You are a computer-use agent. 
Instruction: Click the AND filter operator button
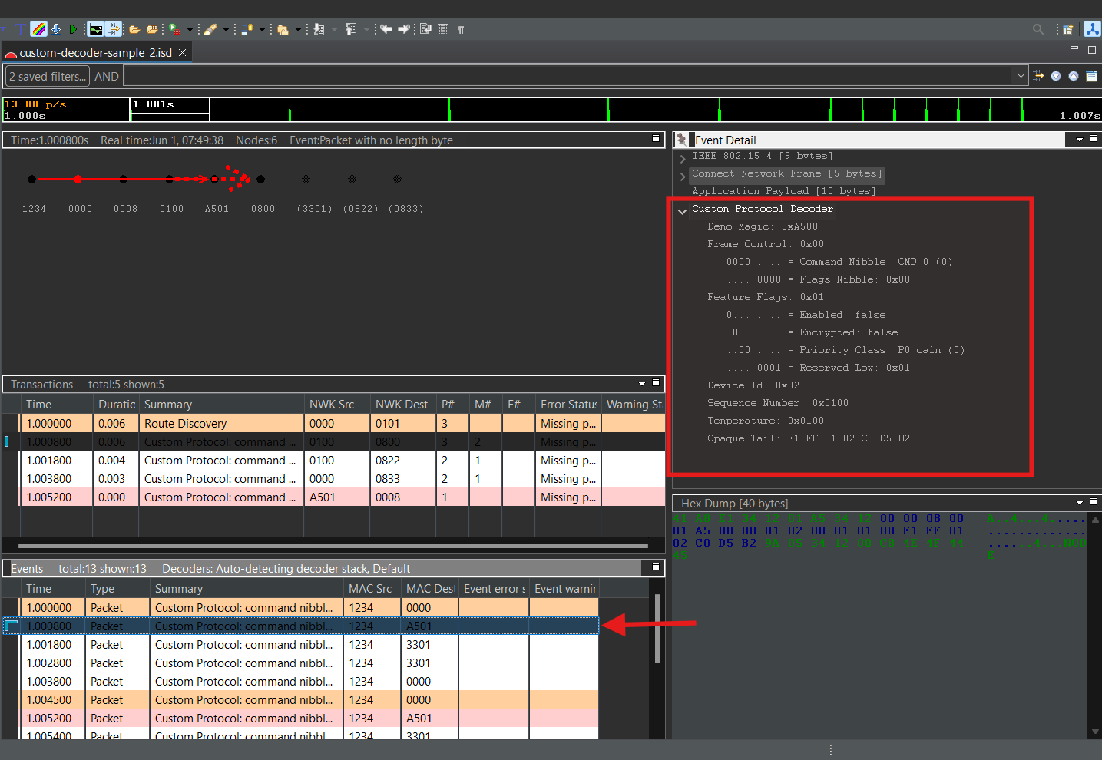(107, 76)
